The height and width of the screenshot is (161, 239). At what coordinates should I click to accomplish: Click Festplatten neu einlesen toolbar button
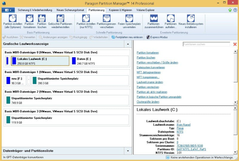(x=127, y=37)
